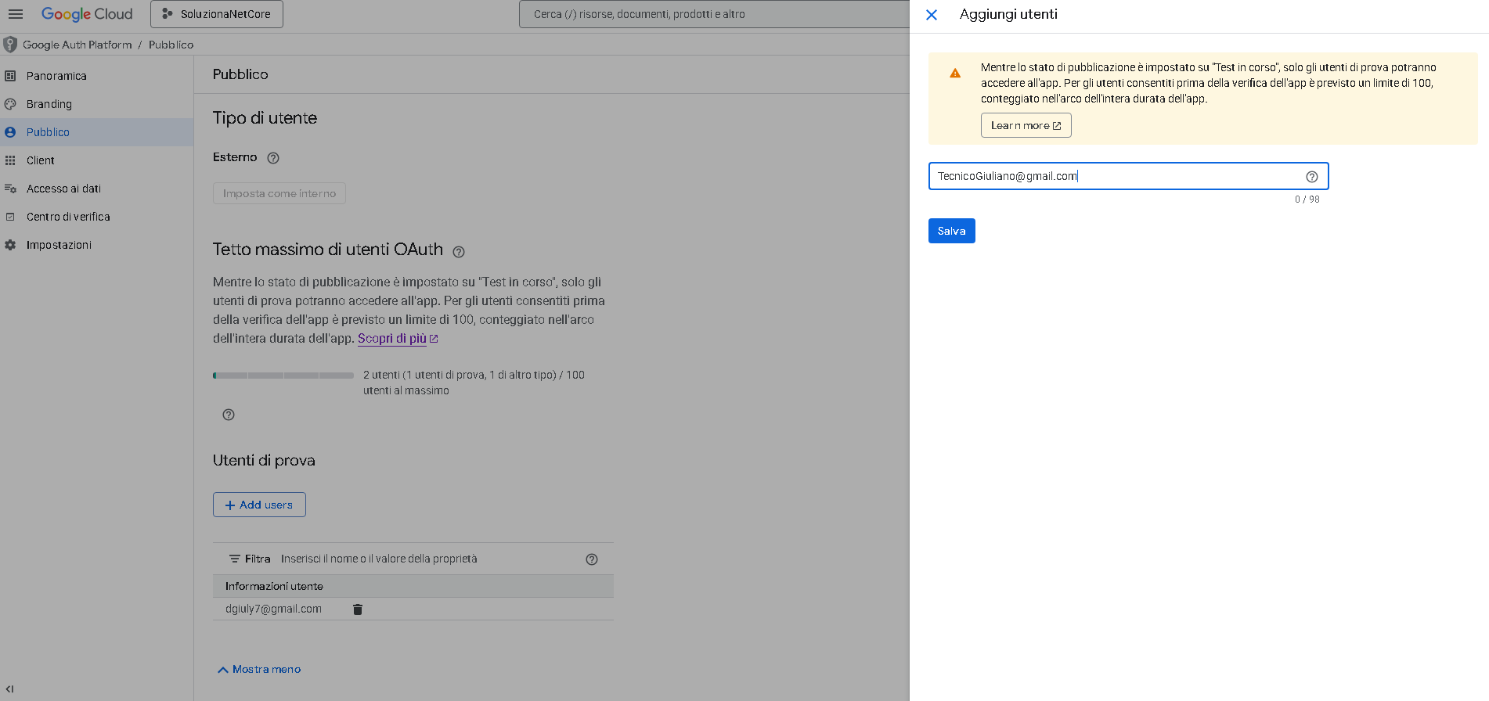Open Panoramica in the sidebar
This screenshot has width=1489, height=701.
click(56, 76)
